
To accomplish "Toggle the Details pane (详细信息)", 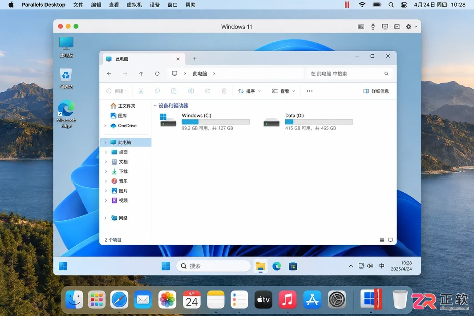I will [x=376, y=91].
